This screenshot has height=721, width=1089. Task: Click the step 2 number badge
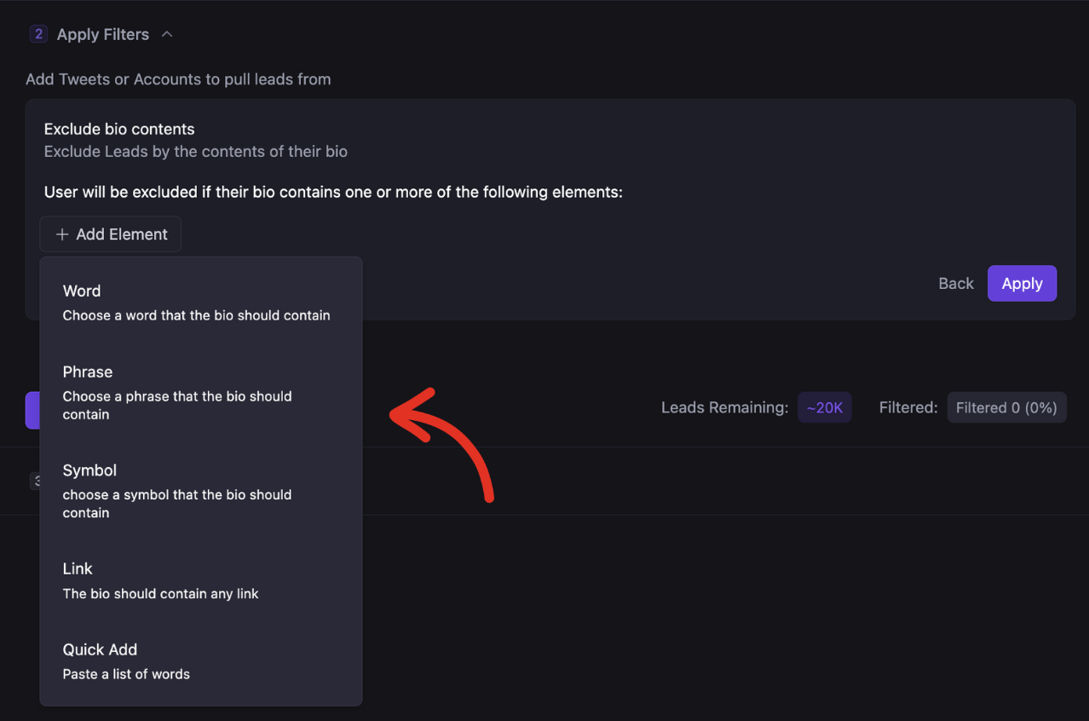coord(38,33)
